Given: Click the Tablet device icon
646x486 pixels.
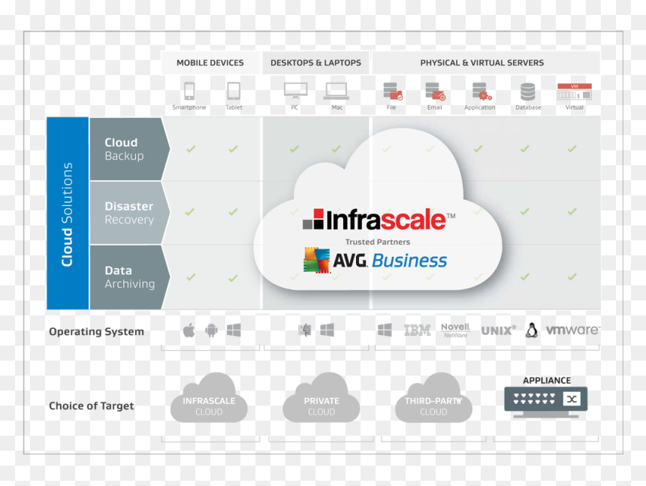Looking at the screenshot, I should [234, 91].
